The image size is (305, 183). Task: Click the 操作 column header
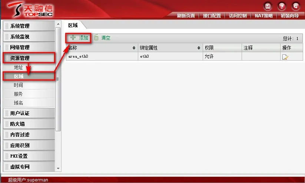pos(292,48)
